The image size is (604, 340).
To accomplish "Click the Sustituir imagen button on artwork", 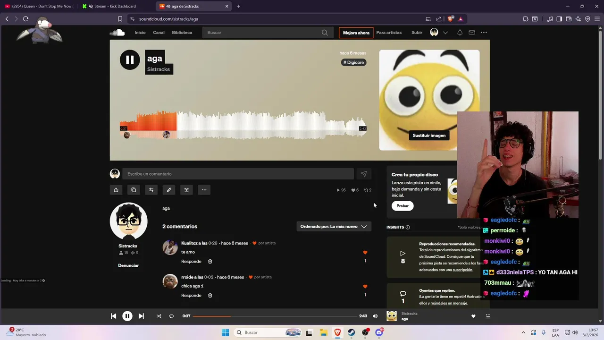I will tap(429, 136).
